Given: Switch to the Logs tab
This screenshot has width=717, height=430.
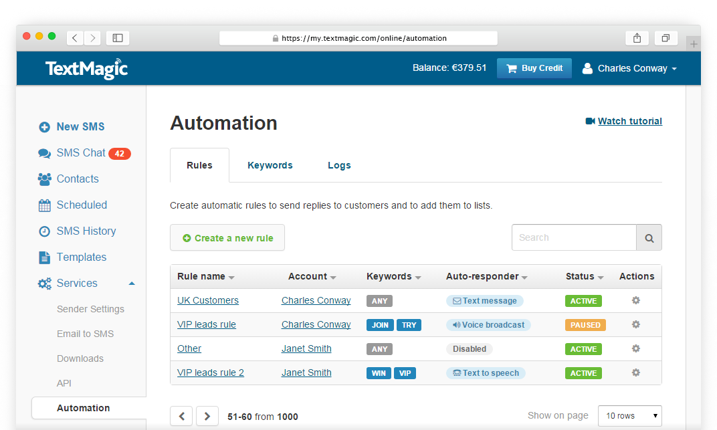Looking at the screenshot, I should coord(339,165).
